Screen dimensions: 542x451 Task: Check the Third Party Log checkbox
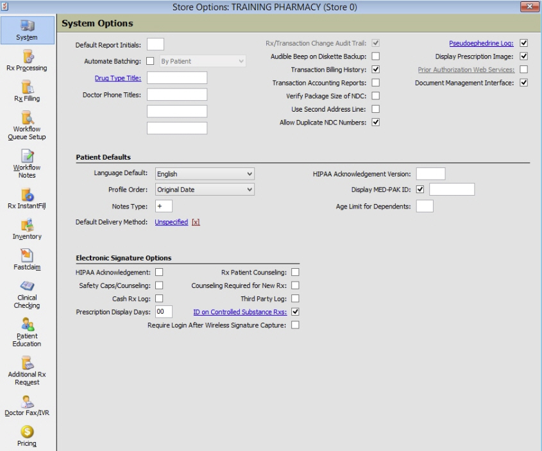(295, 298)
